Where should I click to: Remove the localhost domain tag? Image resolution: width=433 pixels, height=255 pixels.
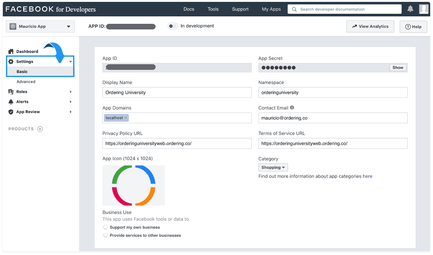(x=126, y=118)
